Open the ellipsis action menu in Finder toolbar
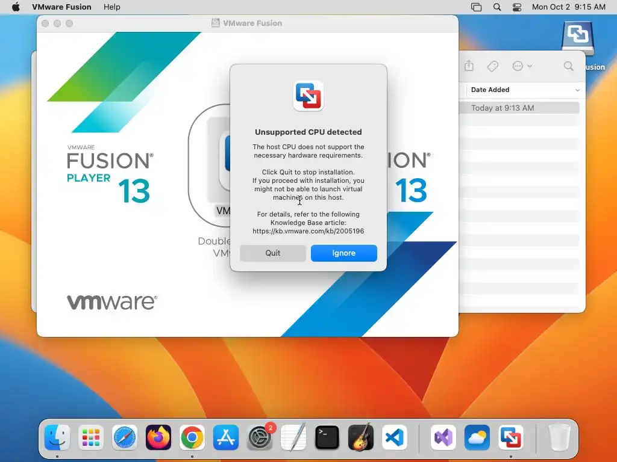 pos(522,66)
